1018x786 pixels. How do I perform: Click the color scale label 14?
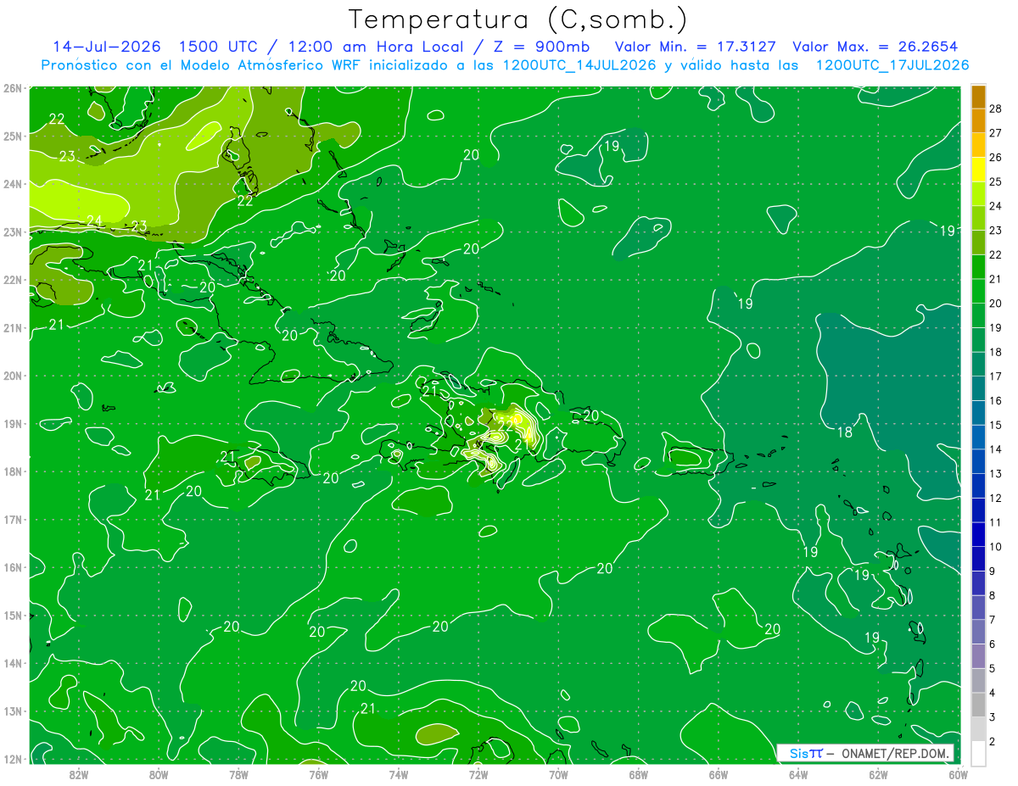click(x=995, y=449)
